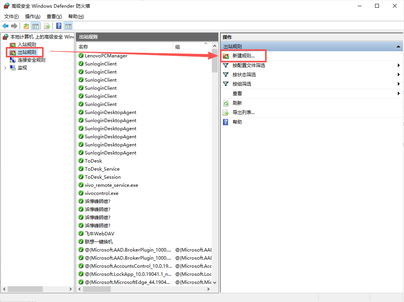Viewport: 404px width, 302px height.
Task: Click the 导出列表 icon in actions pane
Action: 226,112
